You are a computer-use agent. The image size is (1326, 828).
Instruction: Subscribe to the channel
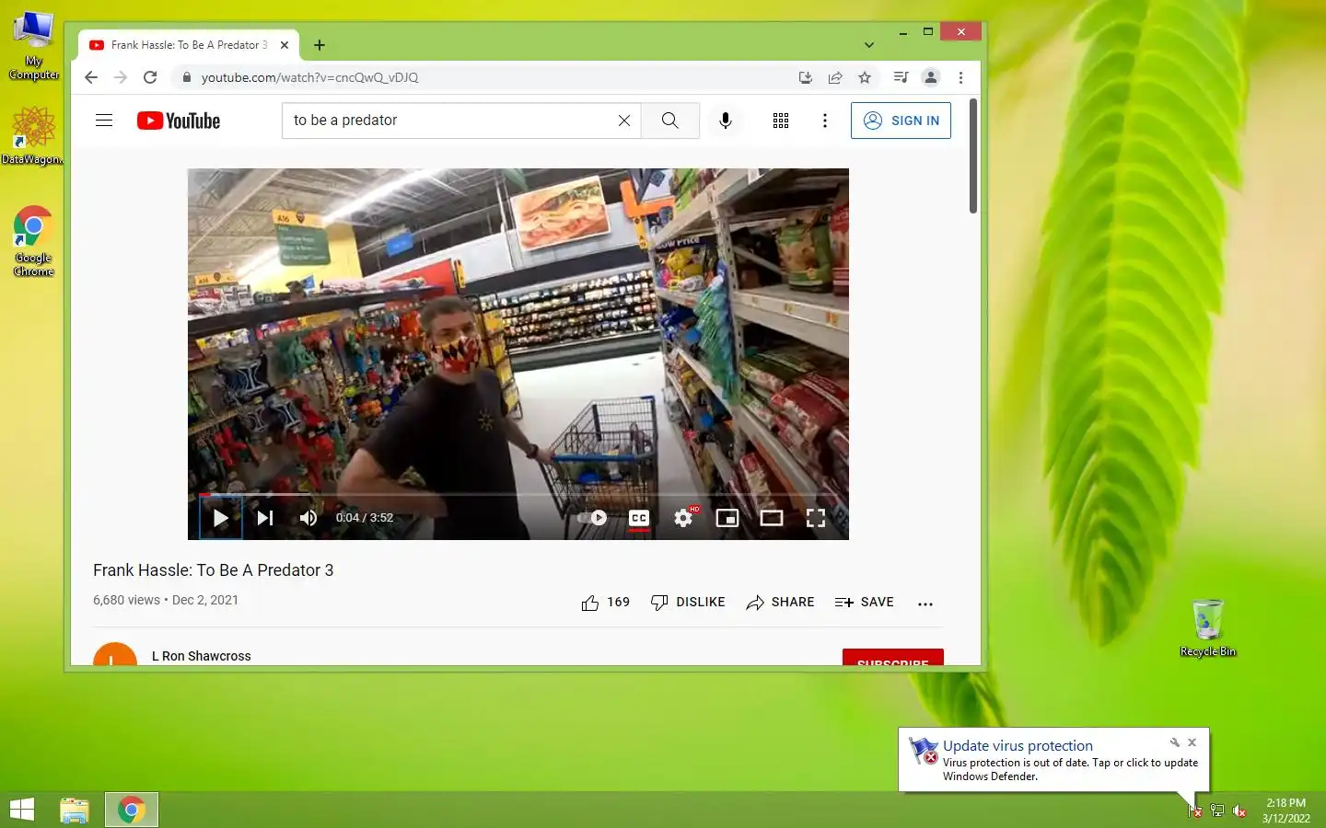tap(893, 659)
